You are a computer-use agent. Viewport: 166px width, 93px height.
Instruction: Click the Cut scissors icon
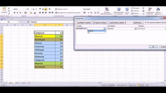(x=9, y=8)
